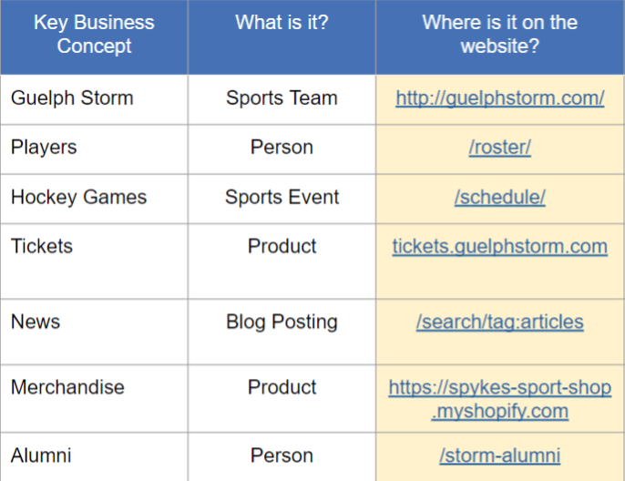Select the "Sports Team" cell

click(282, 98)
